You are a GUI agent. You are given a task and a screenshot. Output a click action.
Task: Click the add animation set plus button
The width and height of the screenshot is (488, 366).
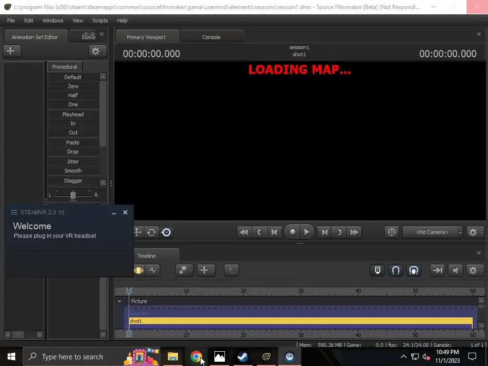tap(12, 51)
